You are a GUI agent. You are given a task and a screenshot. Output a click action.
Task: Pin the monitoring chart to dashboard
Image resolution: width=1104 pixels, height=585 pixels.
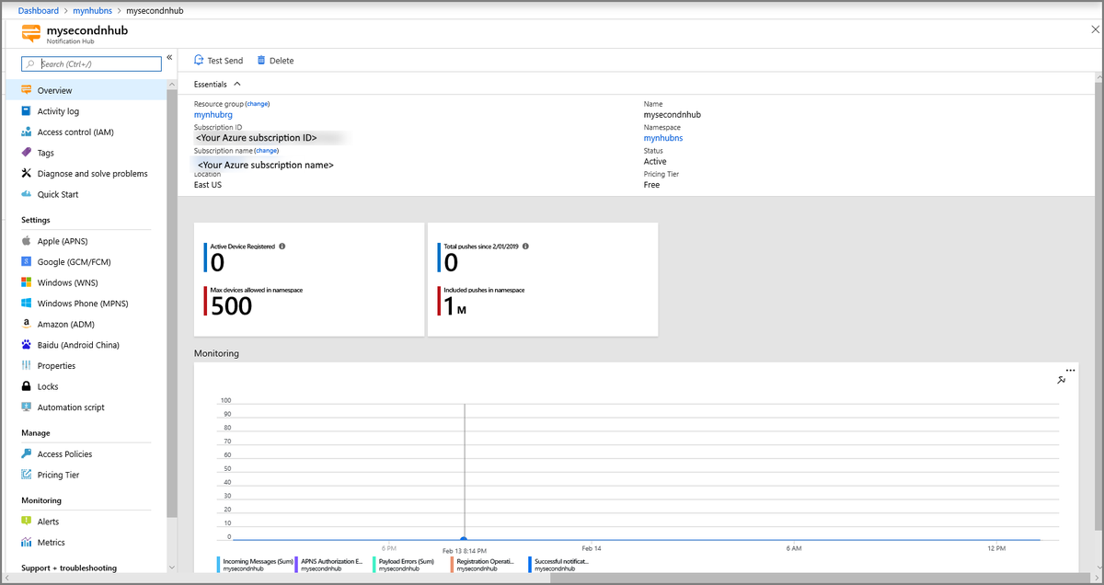(x=1062, y=379)
